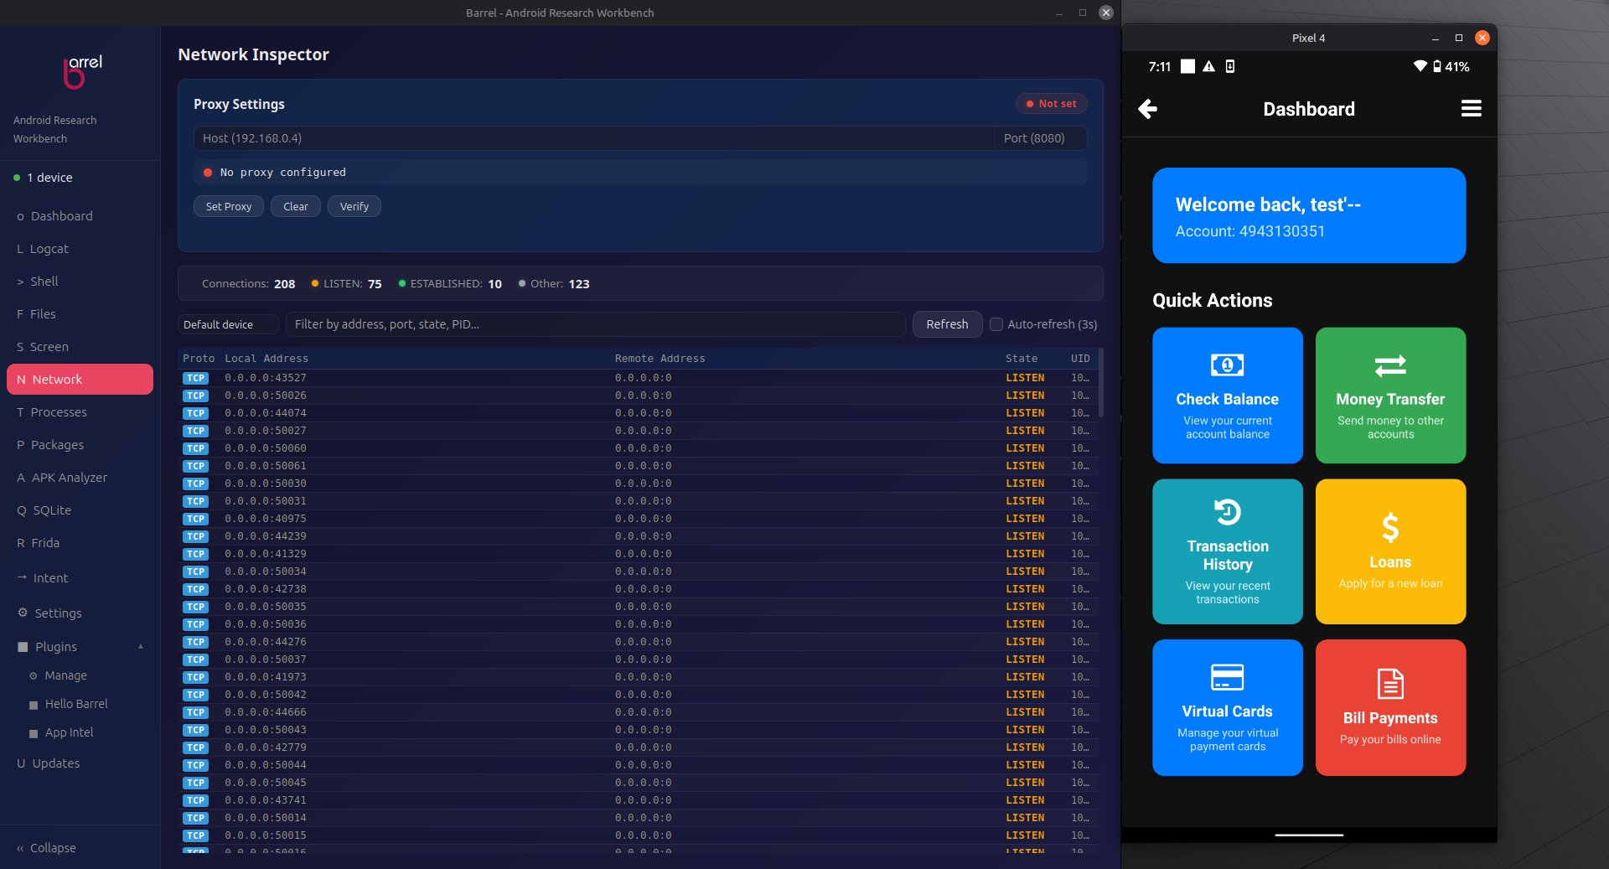Open the Updates section
Image resolution: width=1609 pixels, height=869 pixels.
coord(80,763)
